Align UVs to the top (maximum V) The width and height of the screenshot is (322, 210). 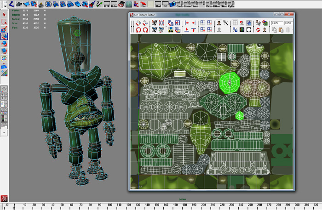point(194,30)
